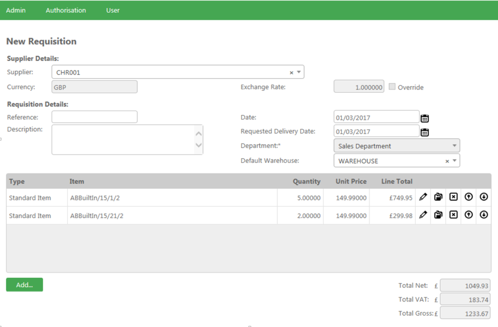The width and height of the screenshot is (498, 327).
Task: Click the Total VAT value 183.74
Action: 465,299
